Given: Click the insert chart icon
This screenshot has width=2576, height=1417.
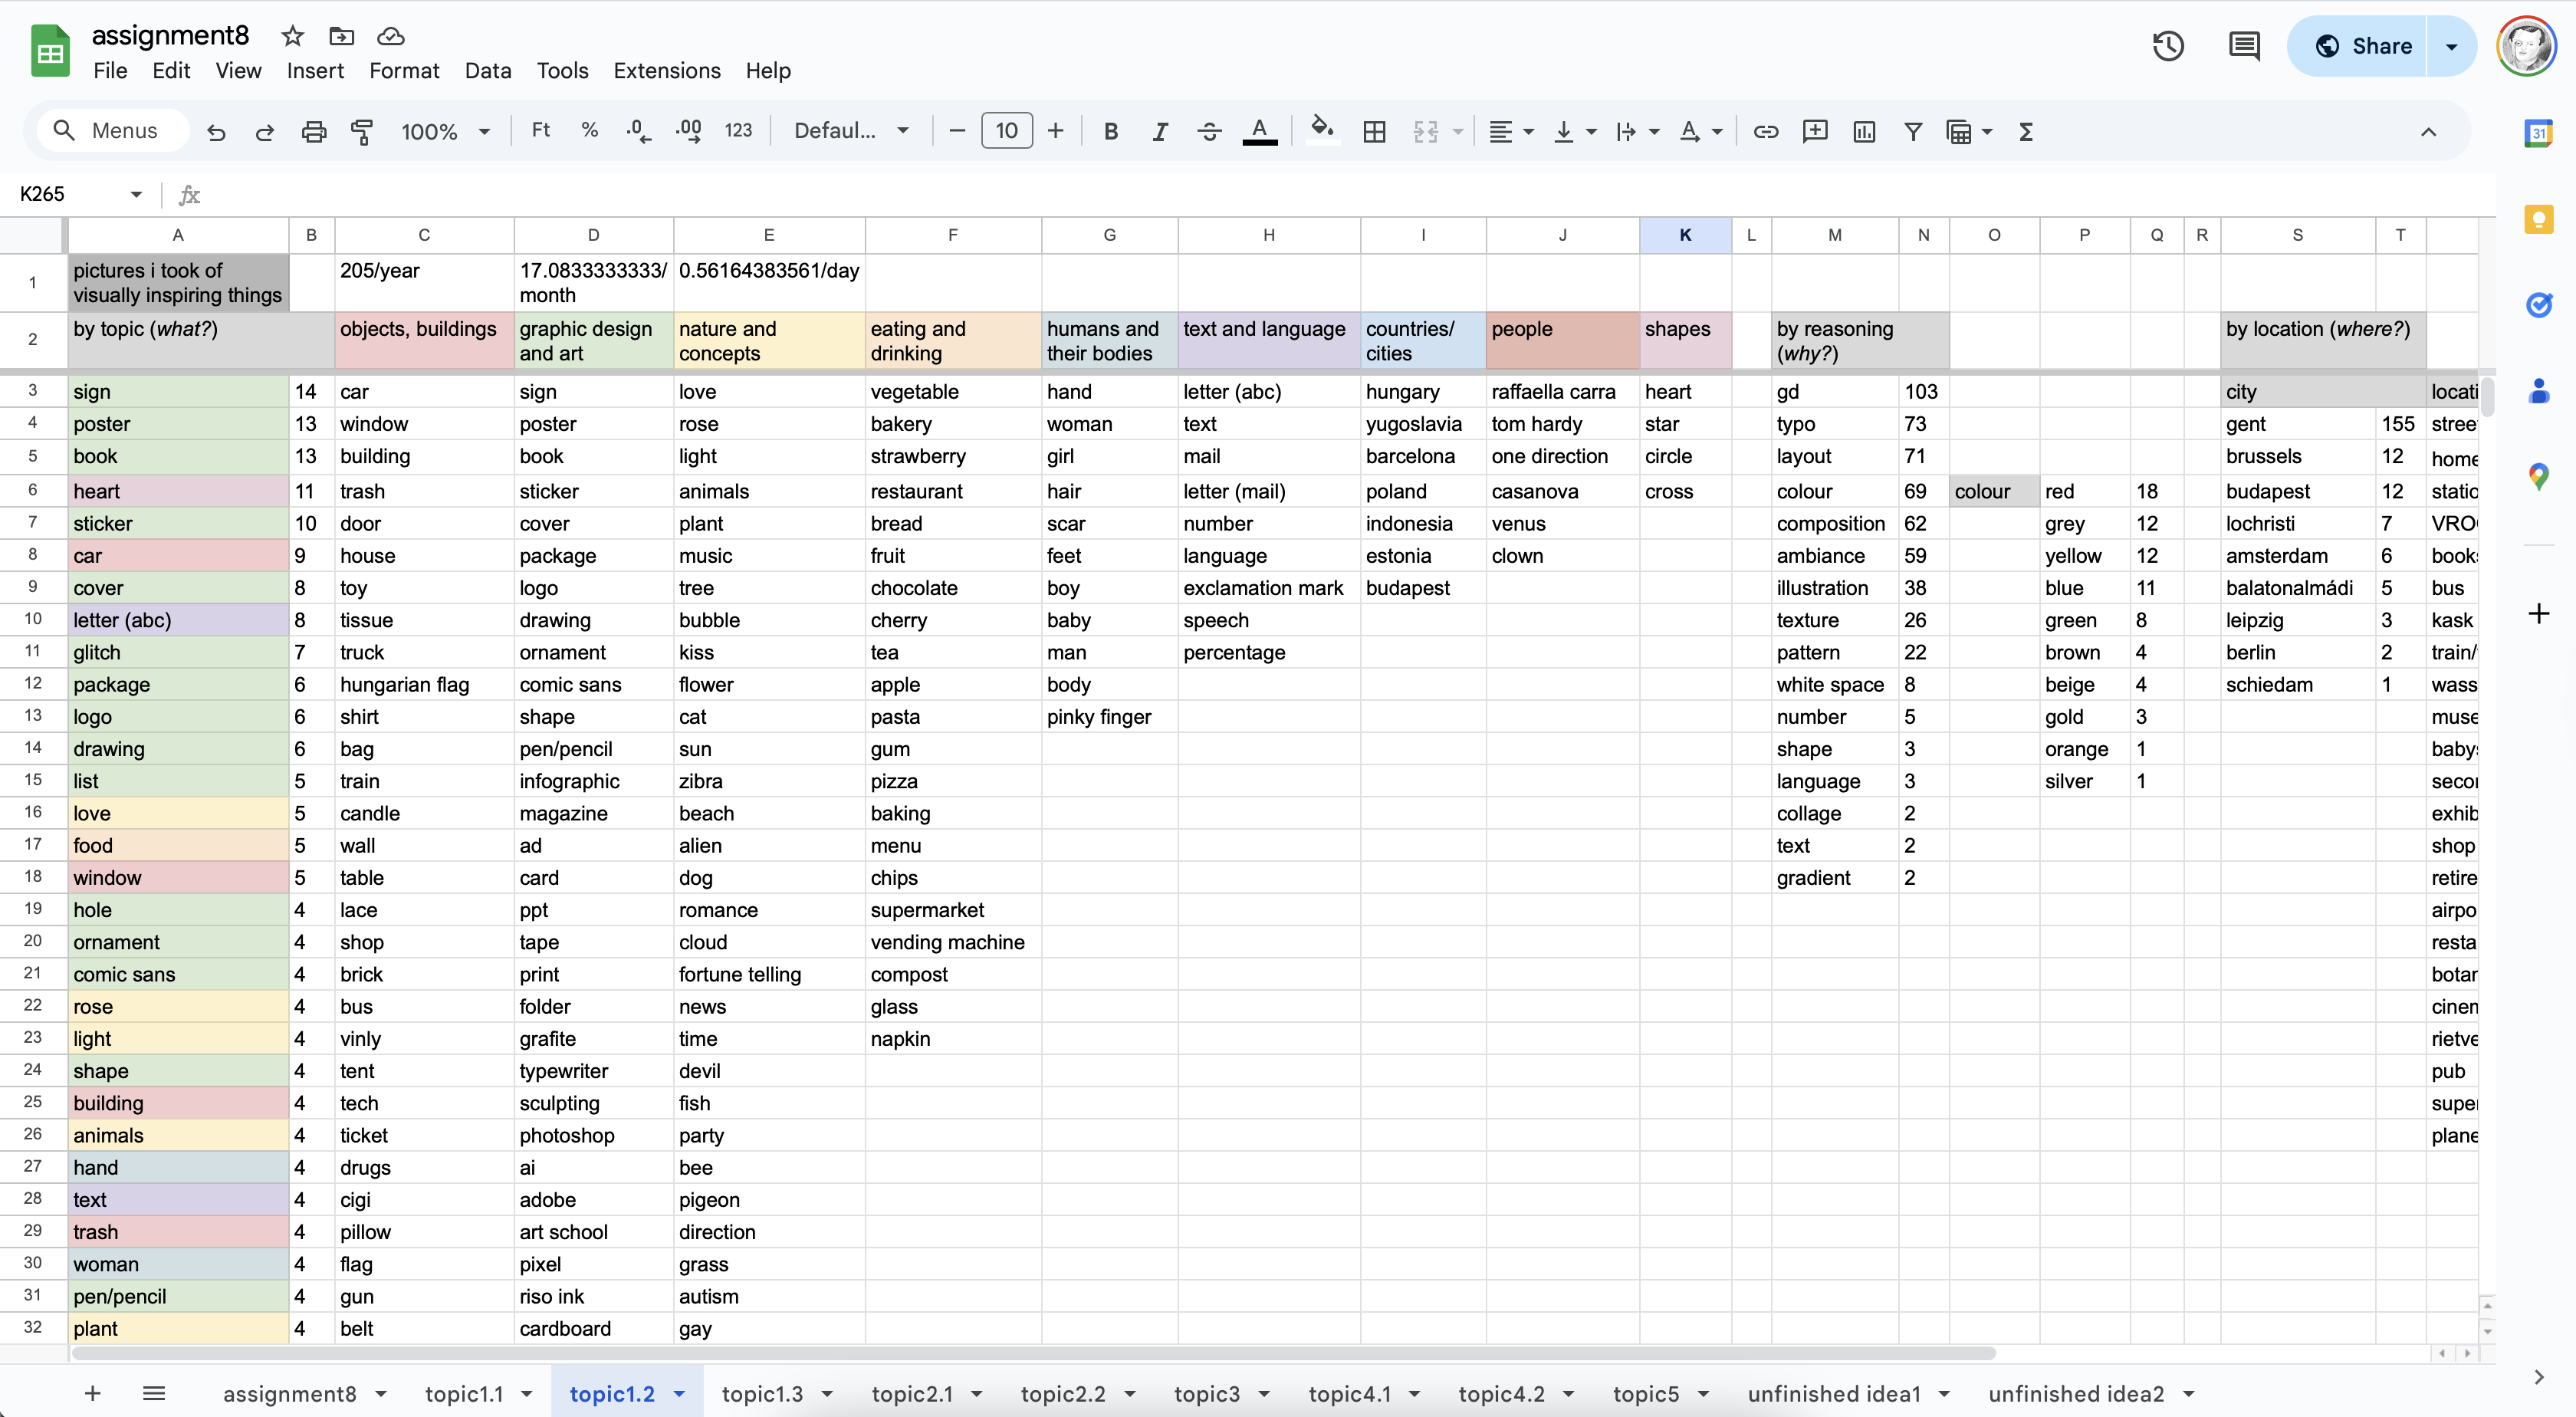Looking at the screenshot, I should [x=1863, y=131].
